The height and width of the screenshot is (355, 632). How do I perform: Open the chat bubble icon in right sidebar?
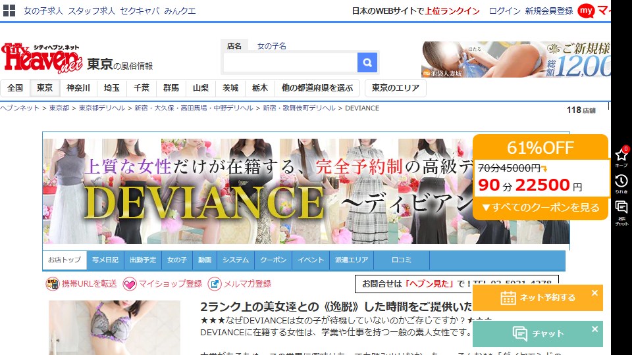[x=621, y=208]
